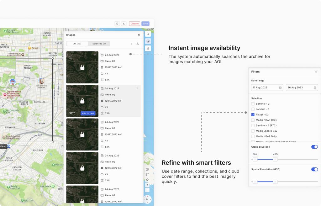Click the map view icon on map toolbar
This screenshot has width=321, height=206.
pos(147,170)
